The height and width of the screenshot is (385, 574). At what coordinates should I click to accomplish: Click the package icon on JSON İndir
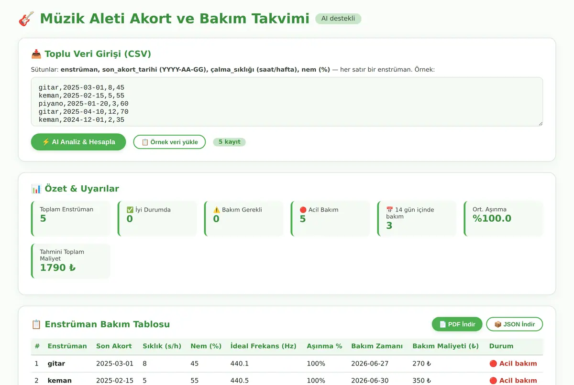(497, 324)
